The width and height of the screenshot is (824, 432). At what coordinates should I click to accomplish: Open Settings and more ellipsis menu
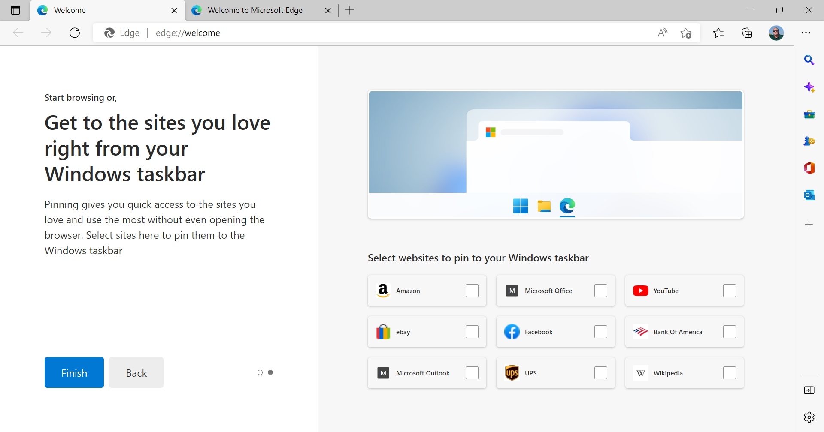click(806, 33)
